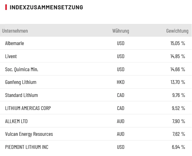Viewport: 192px width, 156px height.
Task: Select ALLKEM LTD company
Action: click(x=16, y=121)
